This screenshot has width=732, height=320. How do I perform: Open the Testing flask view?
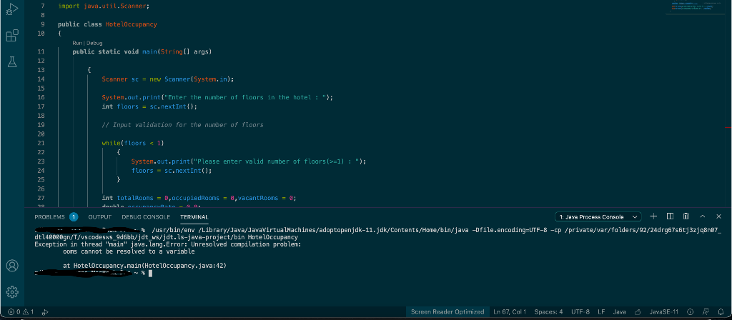[12, 61]
